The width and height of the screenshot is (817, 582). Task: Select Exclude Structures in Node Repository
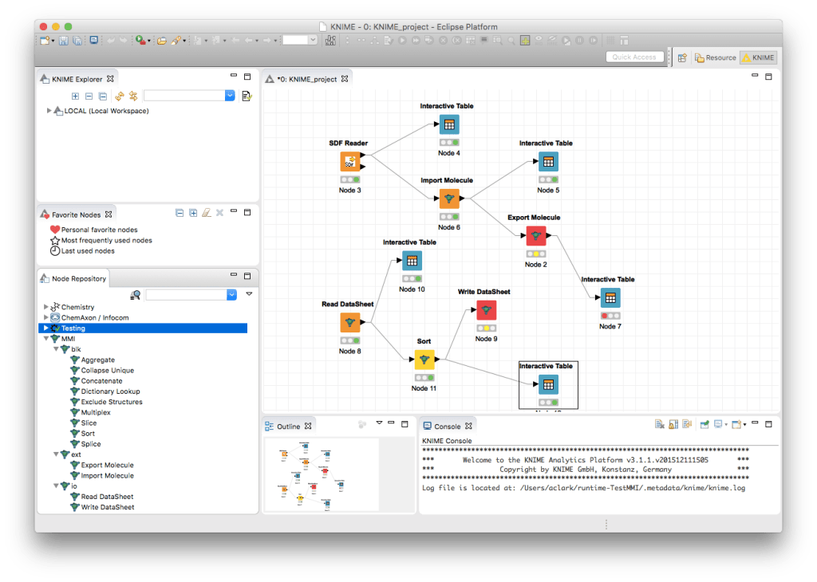click(112, 402)
